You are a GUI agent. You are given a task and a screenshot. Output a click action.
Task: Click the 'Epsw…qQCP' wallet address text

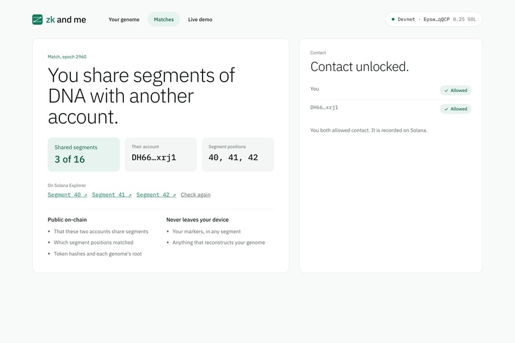point(436,19)
